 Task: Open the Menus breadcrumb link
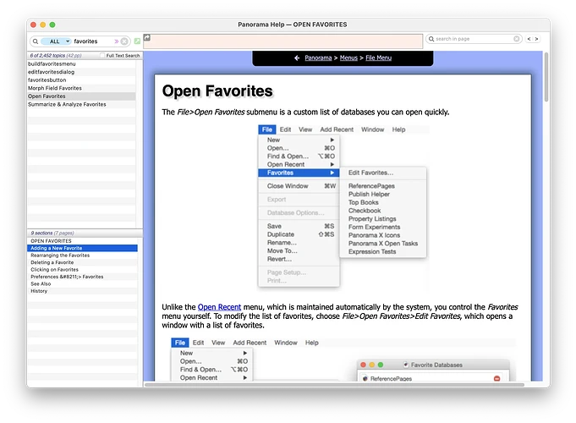(x=348, y=58)
